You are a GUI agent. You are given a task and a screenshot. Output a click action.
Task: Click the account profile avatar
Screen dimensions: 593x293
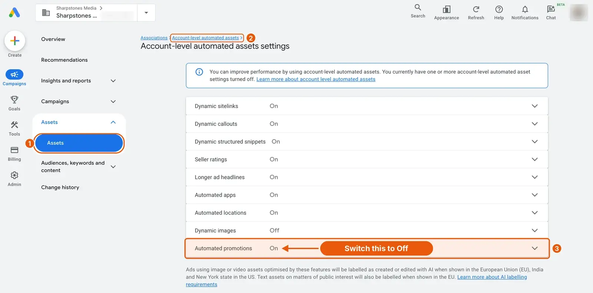point(579,13)
